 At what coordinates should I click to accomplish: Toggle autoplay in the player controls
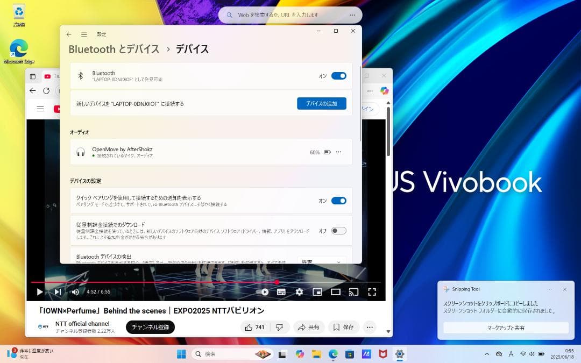pyautogui.click(x=264, y=292)
